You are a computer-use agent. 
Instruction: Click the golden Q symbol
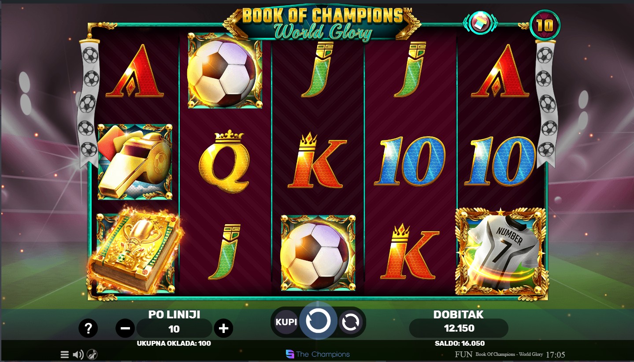[x=225, y=162]
